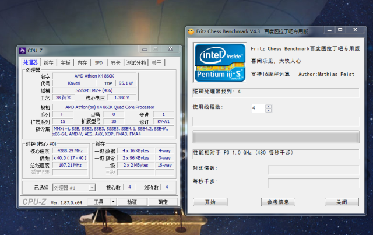Click the L1 instruction 2 x 96 KBytes value
Viewport: 373px width, 235px height.
coord(136,158)
